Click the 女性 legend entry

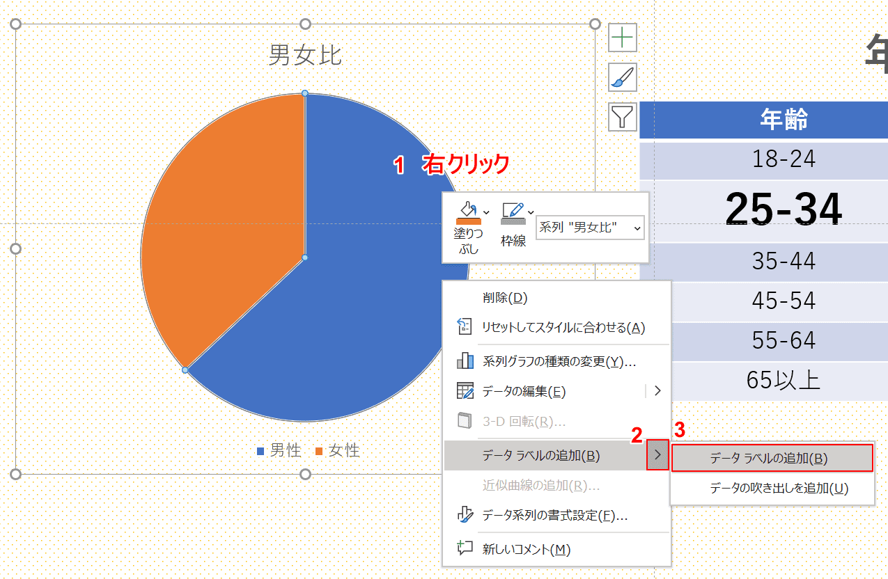(x=338, y=451)
